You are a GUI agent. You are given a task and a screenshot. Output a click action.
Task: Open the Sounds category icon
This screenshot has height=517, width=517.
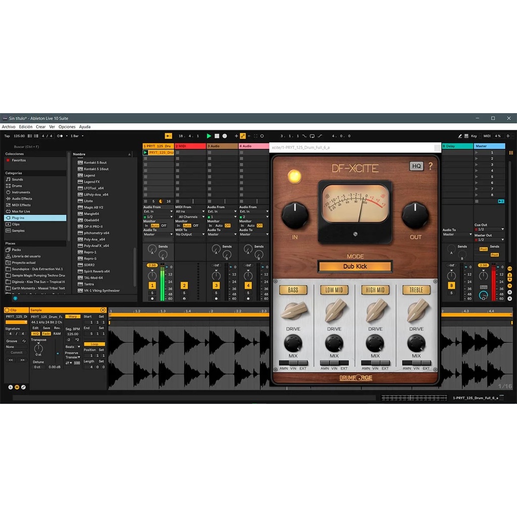pos(8,179)
